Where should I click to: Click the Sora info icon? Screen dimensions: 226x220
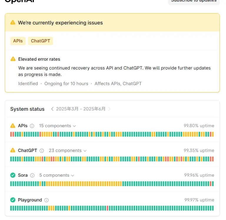[32, 175]
